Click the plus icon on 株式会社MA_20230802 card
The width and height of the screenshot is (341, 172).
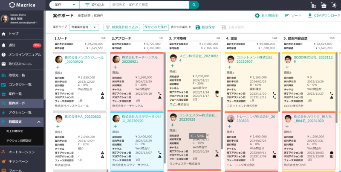(58, 126)
